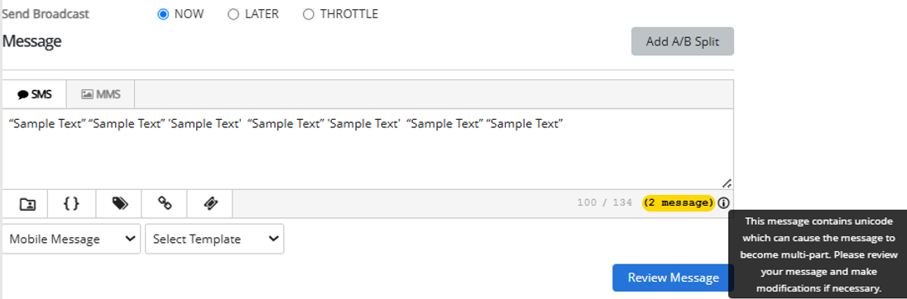Select the NOW radio button
The width and height of the screenshot is (907, 299).
tap(163, 14)
